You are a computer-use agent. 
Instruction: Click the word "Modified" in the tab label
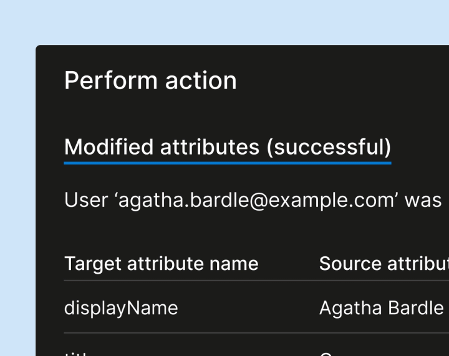click(x=109, y=147)
